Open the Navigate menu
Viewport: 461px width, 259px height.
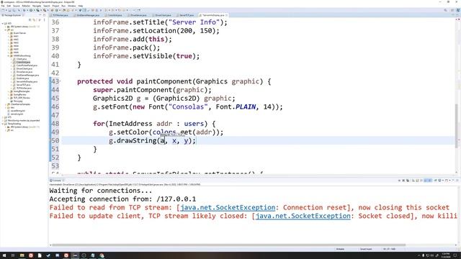37,6
